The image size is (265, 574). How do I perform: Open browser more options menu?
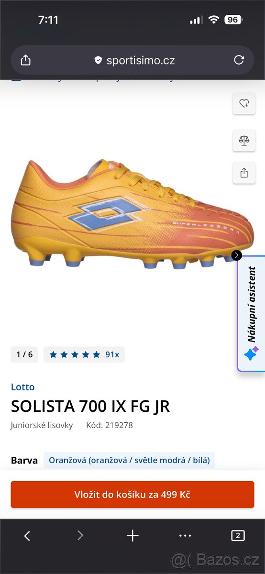tap(185, 536)
